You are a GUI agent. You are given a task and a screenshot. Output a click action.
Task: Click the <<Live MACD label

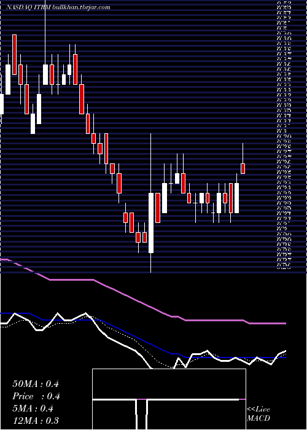[x=258, y=413]
